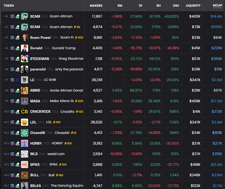Sort by the 6H column header

pyautogui.click(x=159, y=6)
